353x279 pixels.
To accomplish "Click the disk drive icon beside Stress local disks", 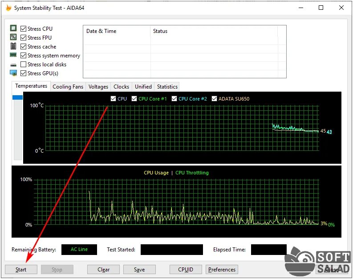I will (x=13, y=65).
